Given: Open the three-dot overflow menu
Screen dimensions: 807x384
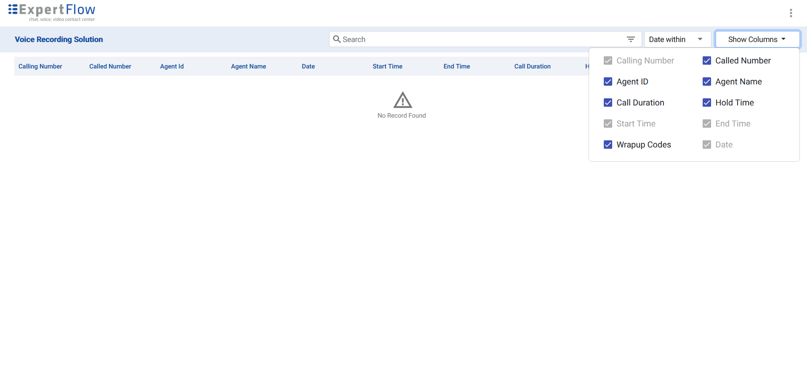Looking at the screenshot, I should coord(791,13).
